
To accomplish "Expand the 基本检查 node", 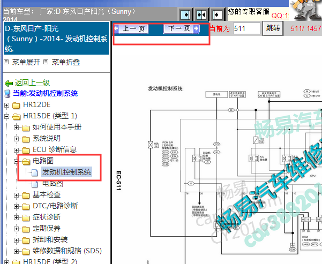I will click(16, 195).
